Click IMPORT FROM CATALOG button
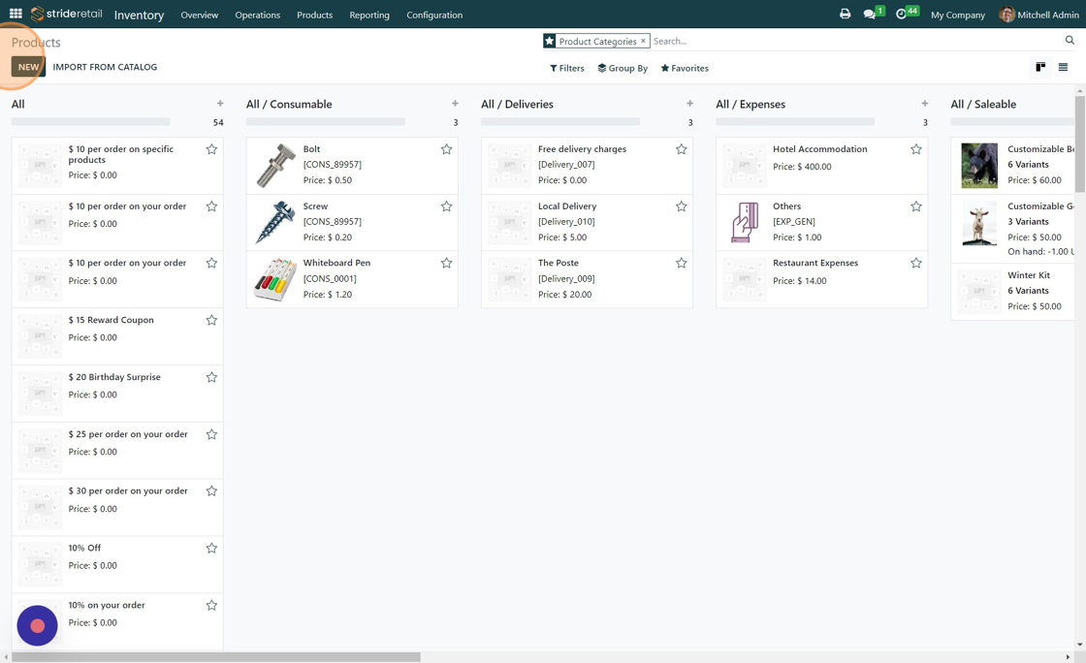1086x663 pixels. click(106, 67)
